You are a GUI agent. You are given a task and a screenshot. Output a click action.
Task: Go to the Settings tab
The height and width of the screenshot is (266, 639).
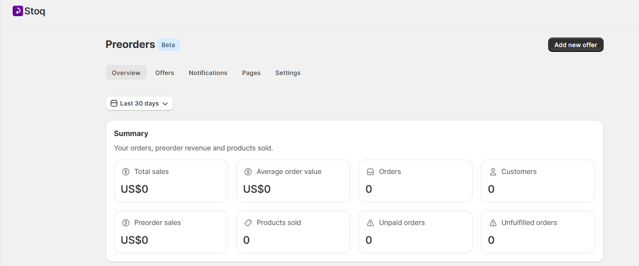pos(287,72)
